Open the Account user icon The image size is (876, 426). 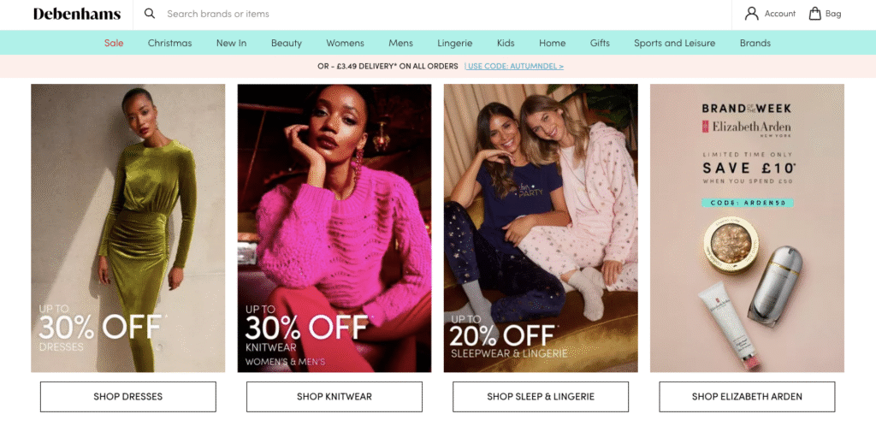pos(752,14)
